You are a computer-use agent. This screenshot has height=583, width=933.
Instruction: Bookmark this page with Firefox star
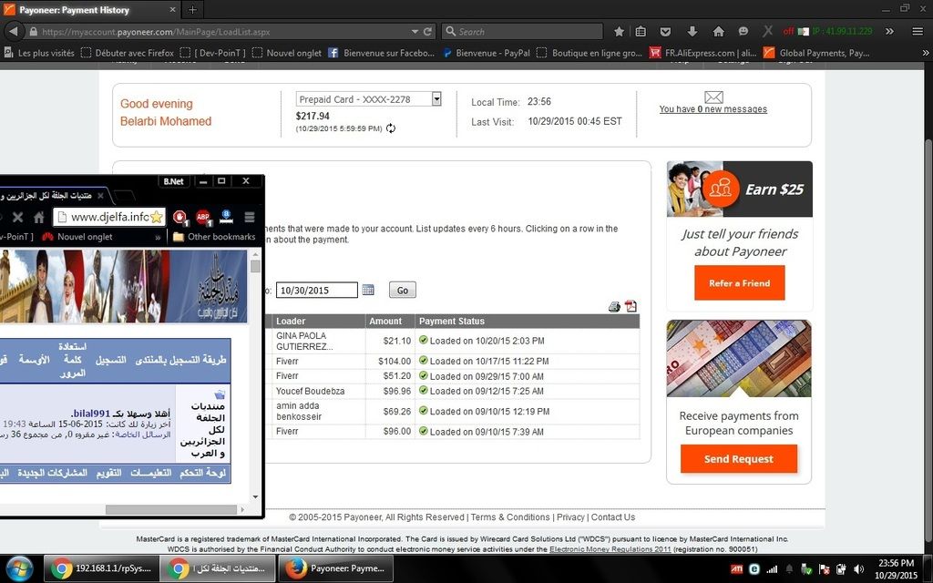[619, 32]
